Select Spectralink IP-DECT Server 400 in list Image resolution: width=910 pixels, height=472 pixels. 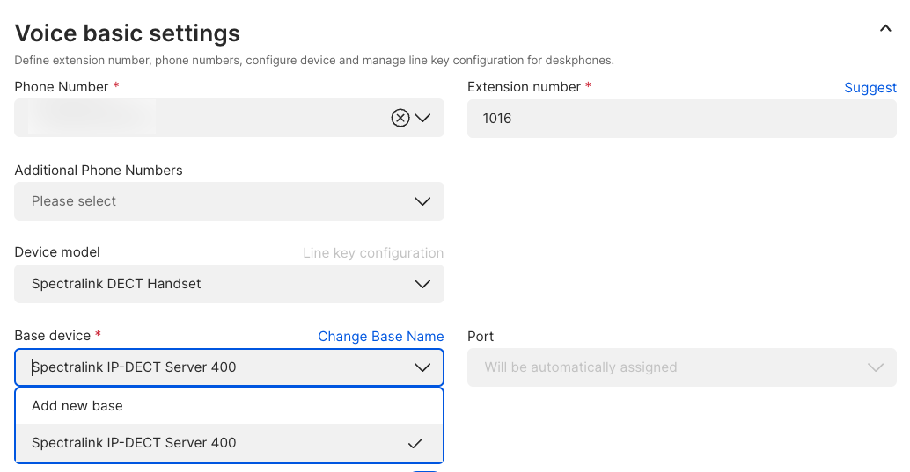tap(229, 443)
